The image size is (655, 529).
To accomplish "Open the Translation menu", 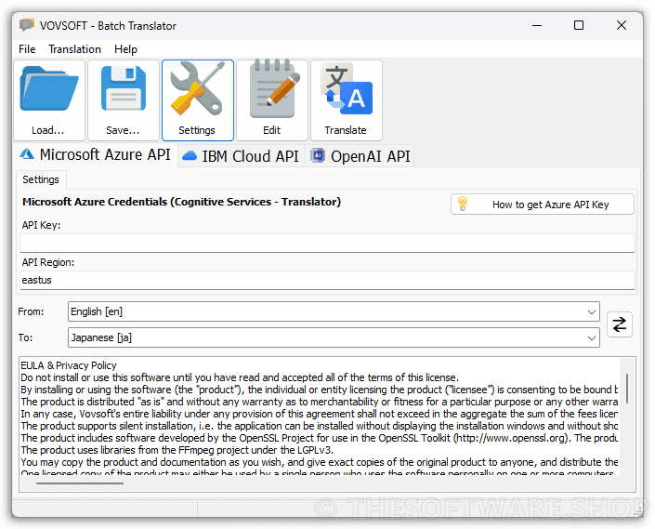I will [74, 49].
